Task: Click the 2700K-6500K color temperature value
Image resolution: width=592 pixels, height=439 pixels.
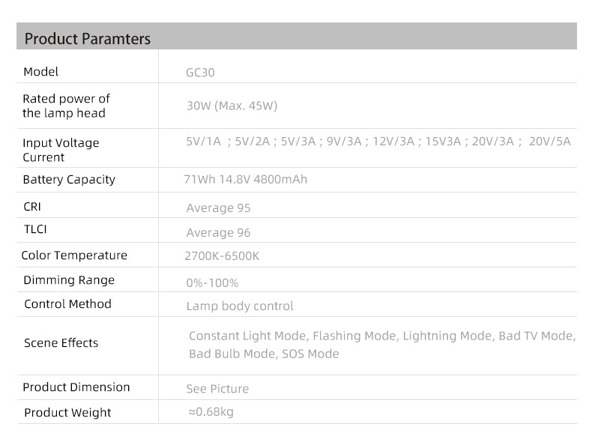Action: pos(222,256)
